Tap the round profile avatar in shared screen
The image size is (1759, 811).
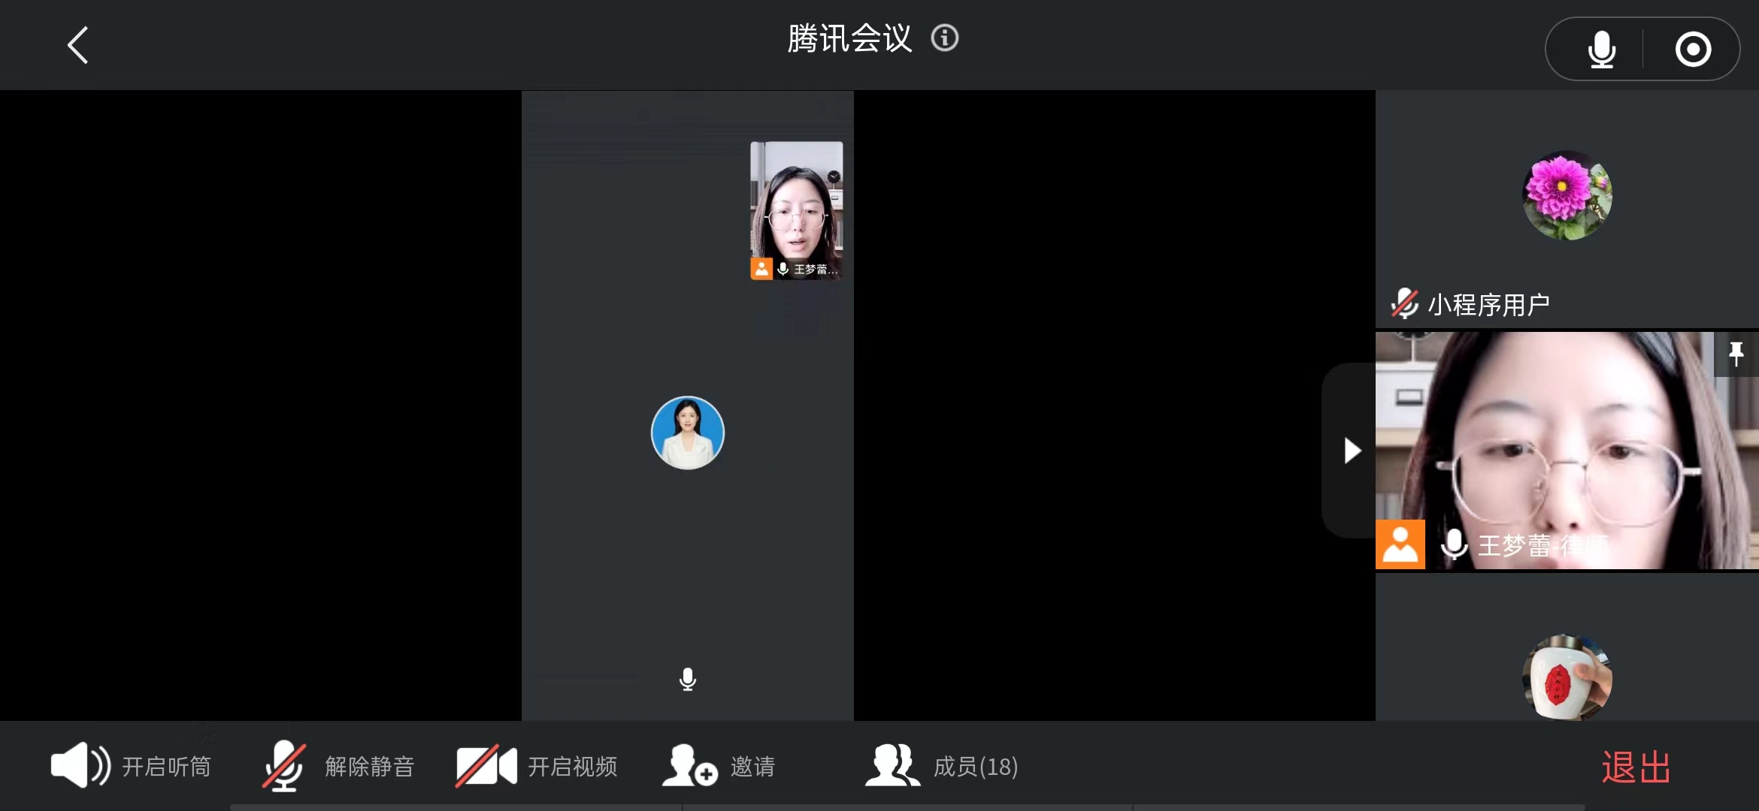click(x=687, y=433)
